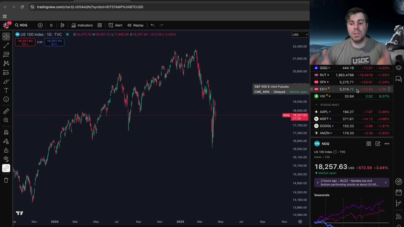The image size is (404, 227).
Task: Click the BUY 18,257.63 button
Action: pyautogui.click(x=54, y=42)
